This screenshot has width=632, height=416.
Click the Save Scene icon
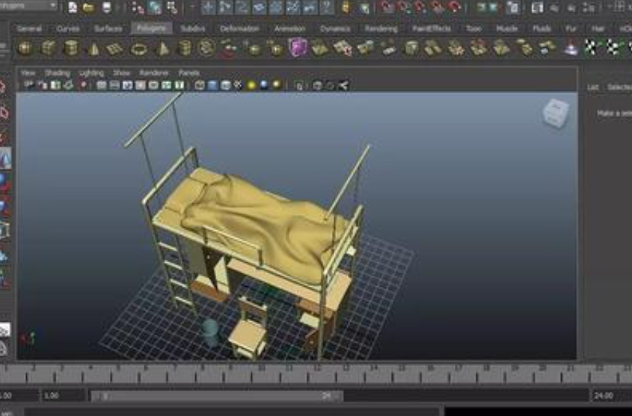click(106, 7)
